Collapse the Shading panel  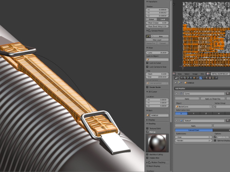tap(147, 123)
